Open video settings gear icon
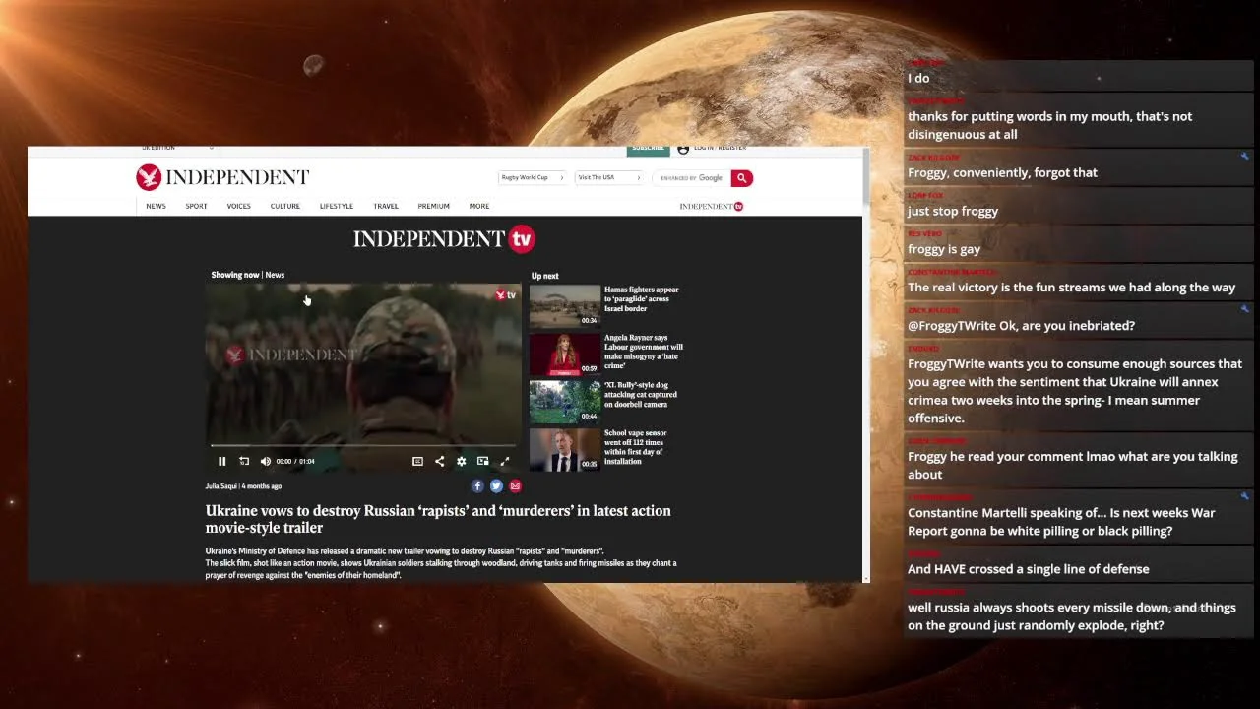Viewport: 1260px width, 709px height. 461,461
